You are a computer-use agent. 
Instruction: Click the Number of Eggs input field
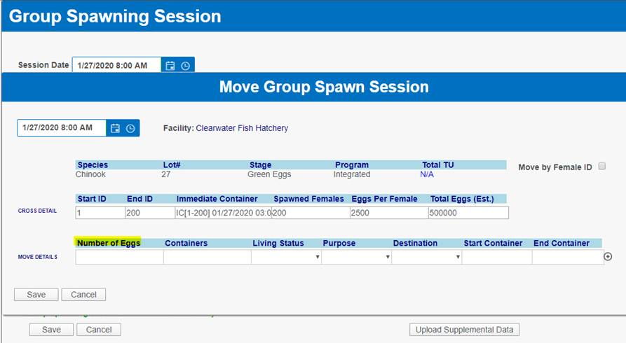119,257
